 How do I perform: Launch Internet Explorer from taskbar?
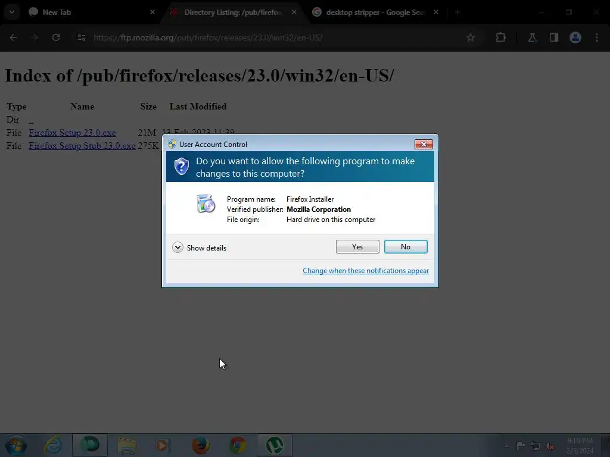(x=52, y=445)
